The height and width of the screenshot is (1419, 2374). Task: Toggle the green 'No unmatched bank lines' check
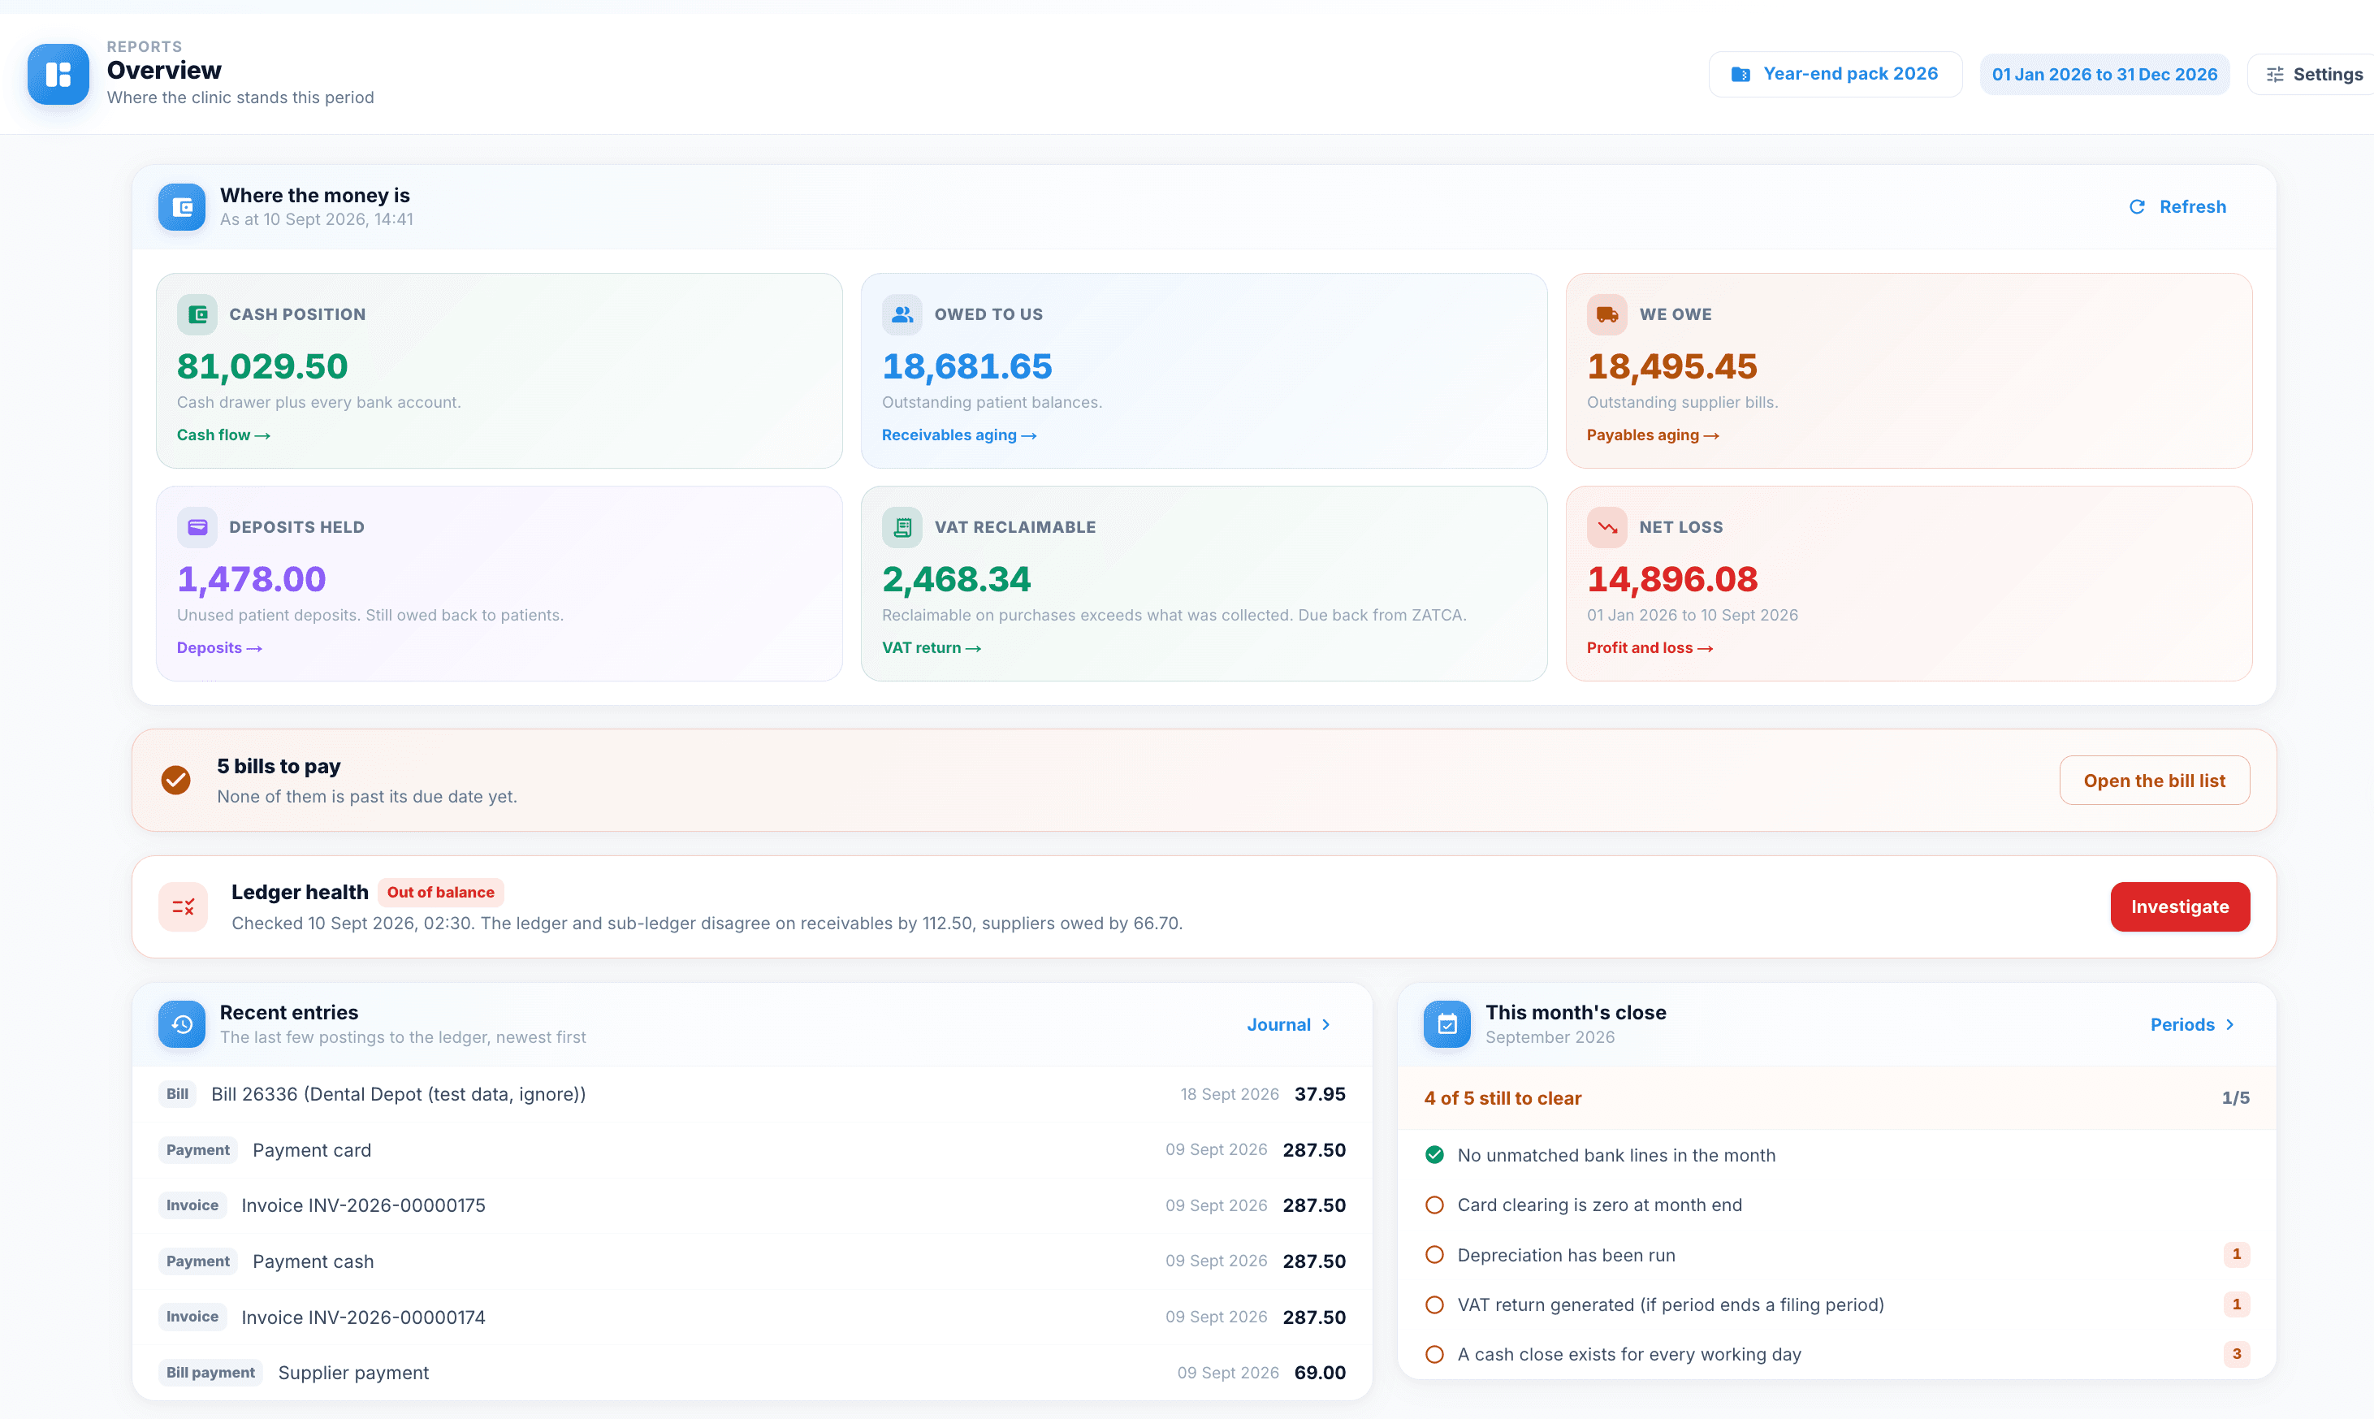point(1434,1155)
